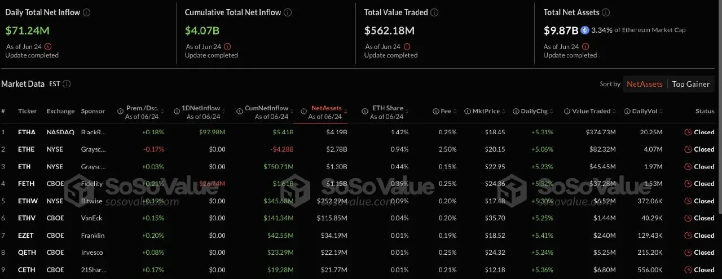Sort table by DailyVol using its arrows
Screen dimensions: 722x279
[x=662, y=112]
